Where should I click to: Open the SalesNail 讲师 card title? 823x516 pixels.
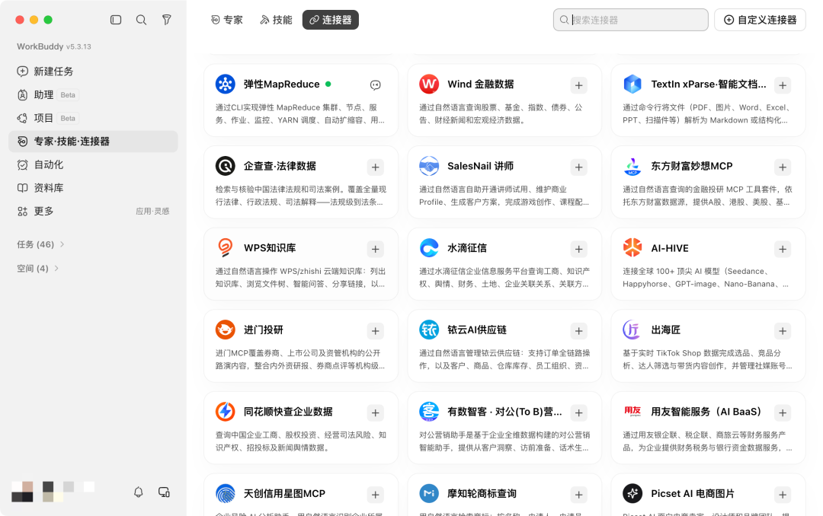480,166
